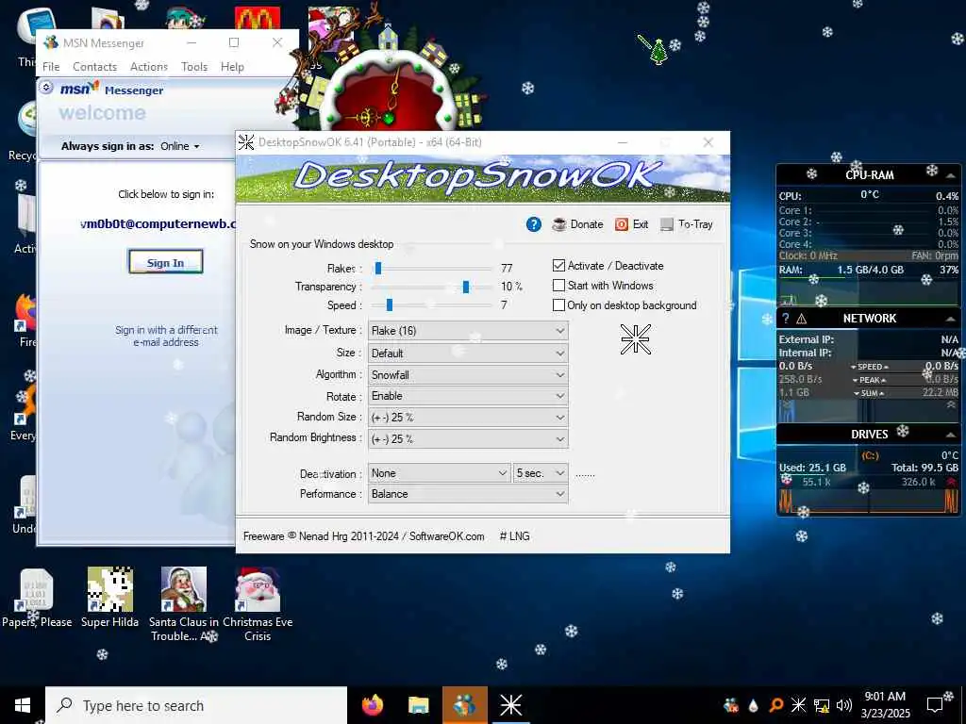The image size is (966, 724).
Task: Click the # LNG language link
Action: [514, 536]
